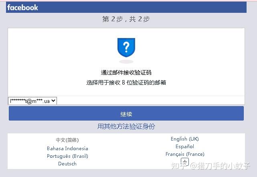The image size is (257, 177).
Task: Click the 选择用于接收 8 位验证码的邮箱 instruction text
Action: 126,82
